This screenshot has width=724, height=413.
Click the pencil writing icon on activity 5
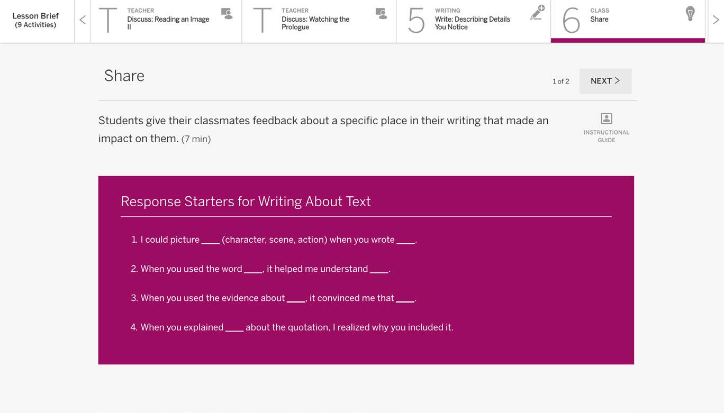(x=537, y=13)
